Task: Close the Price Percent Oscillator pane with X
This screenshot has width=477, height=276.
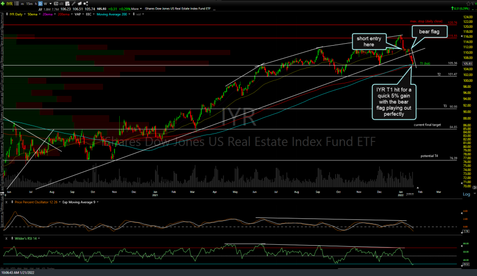Action: (6, 202)
